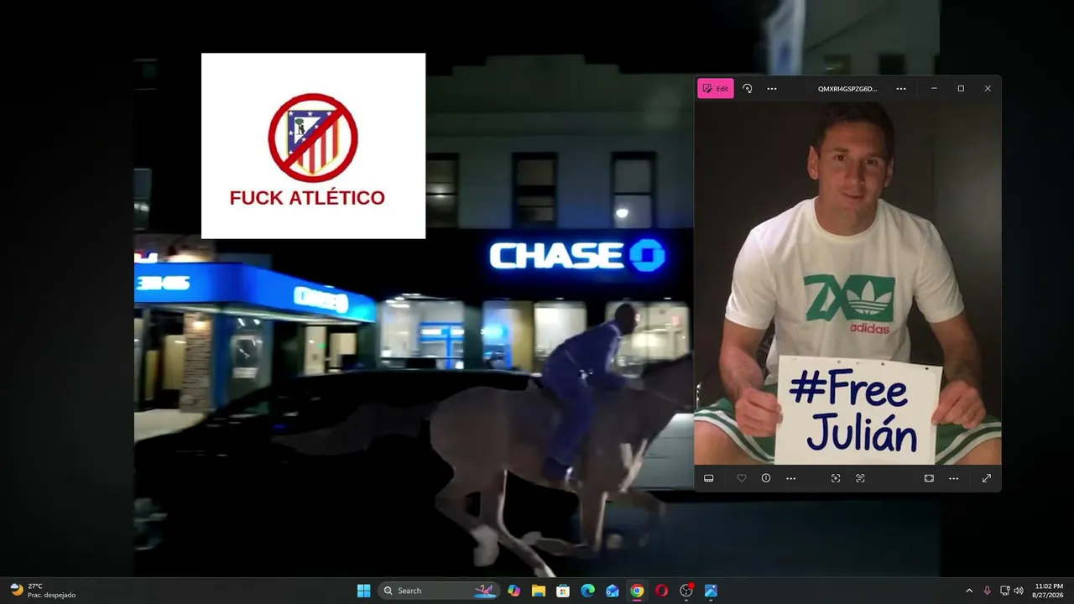Open Copilot from the taskbar

click(x=514, y=591)
